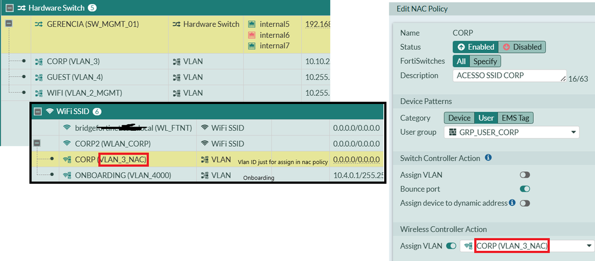Click the WiFi SSID header wireless icon

point(49,111)
